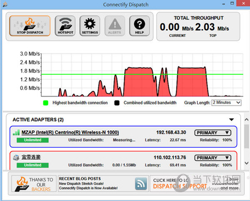Click the Stop Dispatch button
The height and width of the screenshot is (201, 250).
pos(30,26)
